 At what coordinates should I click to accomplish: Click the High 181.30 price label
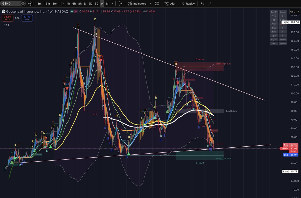[x=291, y=22]
